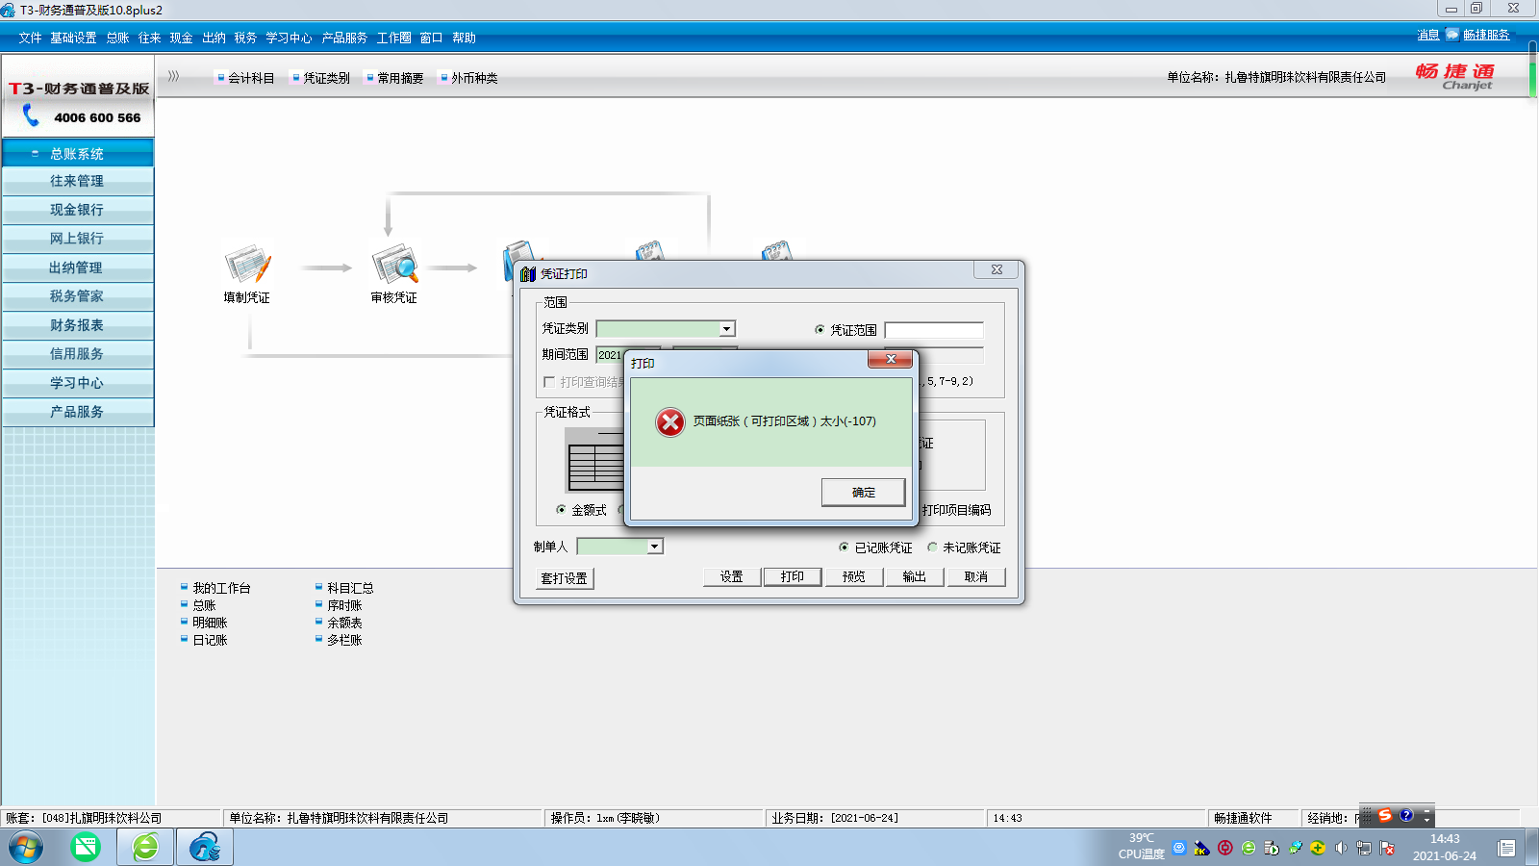The width and height of the screenshot is (1539, 866).
Task: Click the 凭证范围 input field
Action: tap(934, 330)
